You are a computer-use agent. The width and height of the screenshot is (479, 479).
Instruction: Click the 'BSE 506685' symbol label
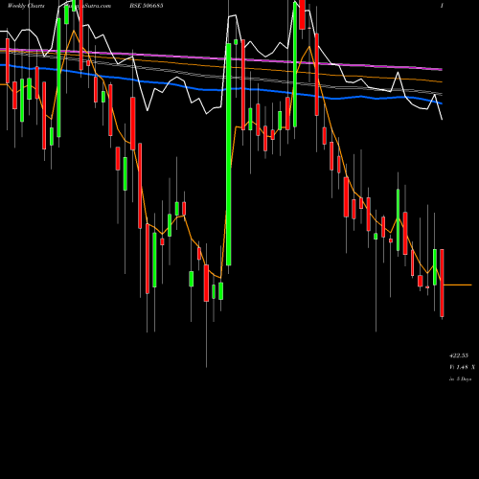click(147, 6)
